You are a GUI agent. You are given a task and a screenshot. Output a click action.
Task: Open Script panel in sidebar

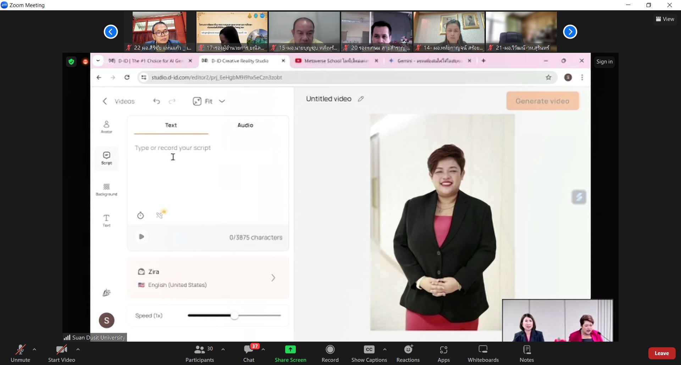point(106,158)
